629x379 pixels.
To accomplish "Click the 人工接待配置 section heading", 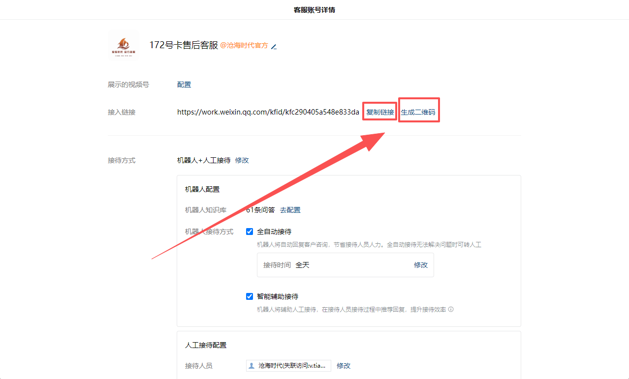I will pyautogui.click(x=206, y=345).
